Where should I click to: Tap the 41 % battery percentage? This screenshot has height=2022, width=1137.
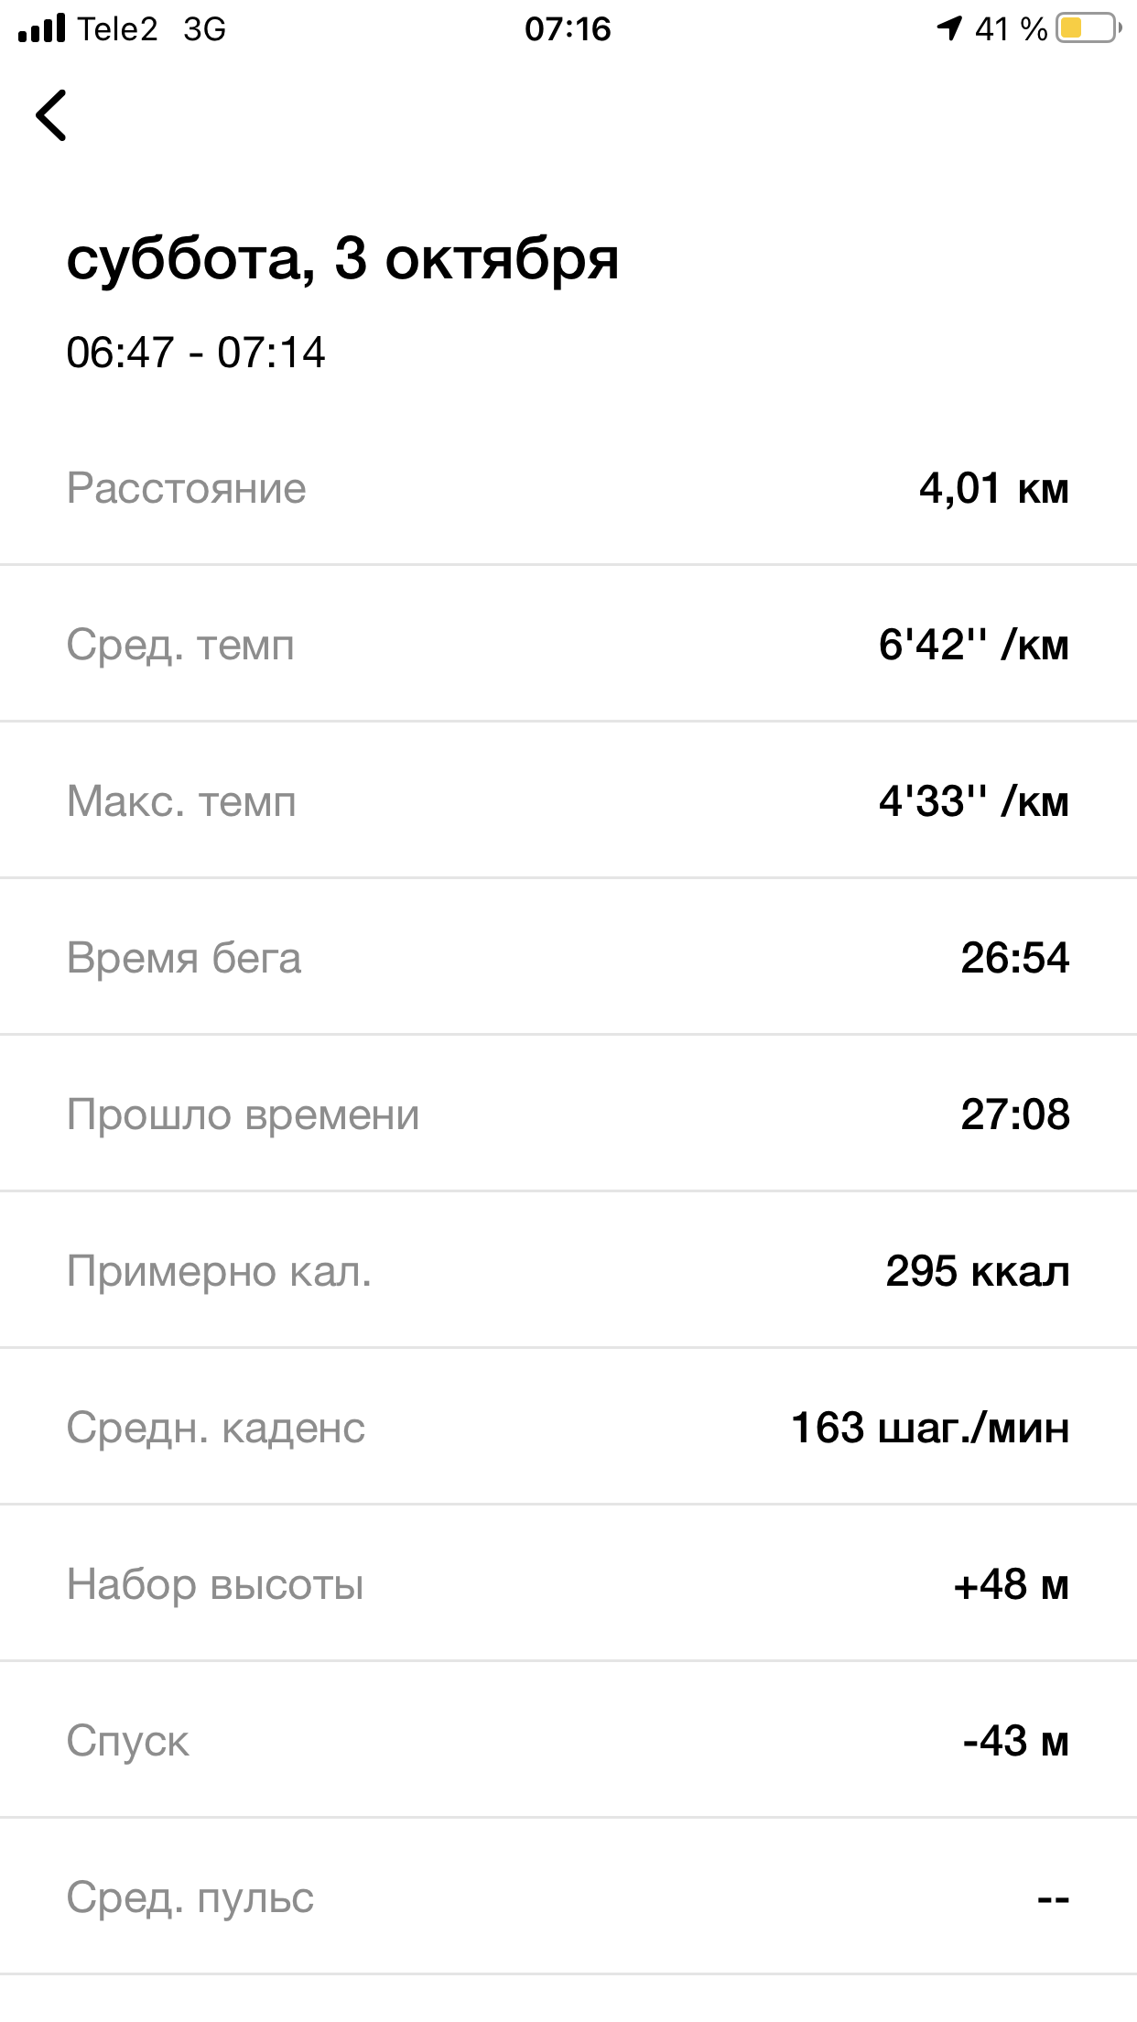[x=1011, y=29]
